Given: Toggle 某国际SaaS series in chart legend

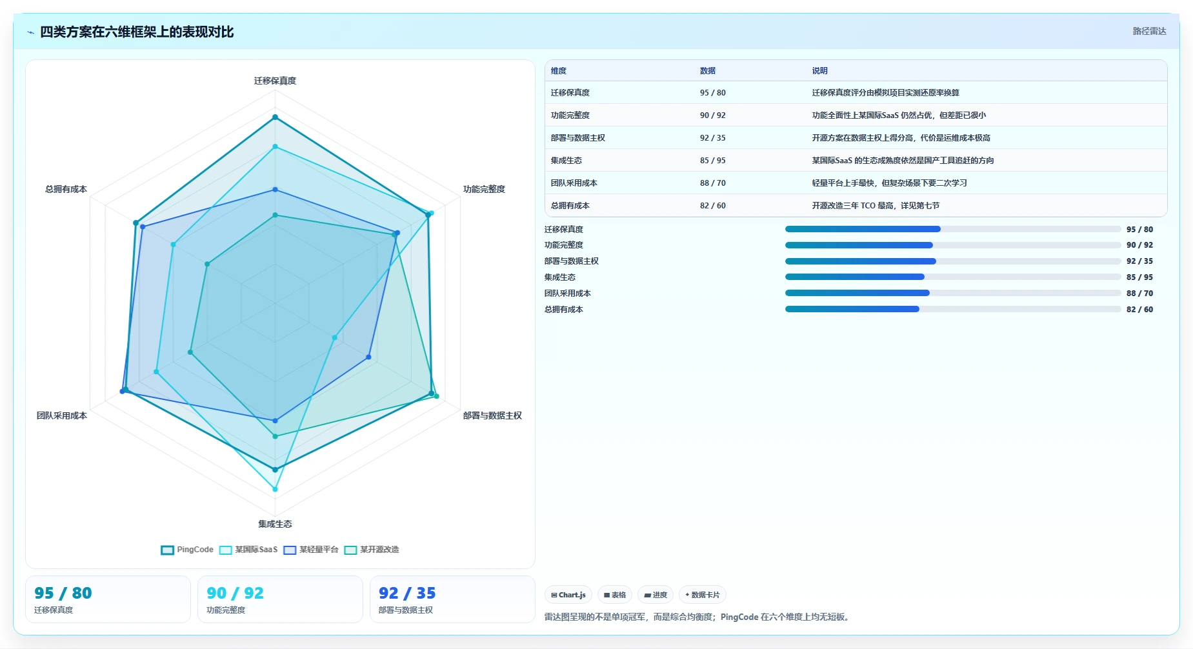Looking at the screenshot, I should click(x=248, y=550).
